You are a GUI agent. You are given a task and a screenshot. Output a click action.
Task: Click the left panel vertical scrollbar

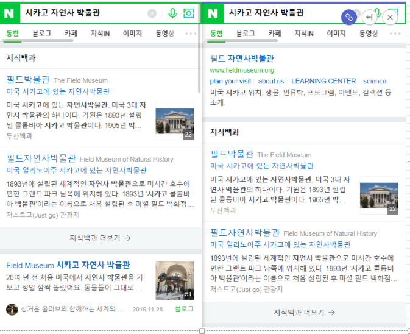tap(199, 61)
